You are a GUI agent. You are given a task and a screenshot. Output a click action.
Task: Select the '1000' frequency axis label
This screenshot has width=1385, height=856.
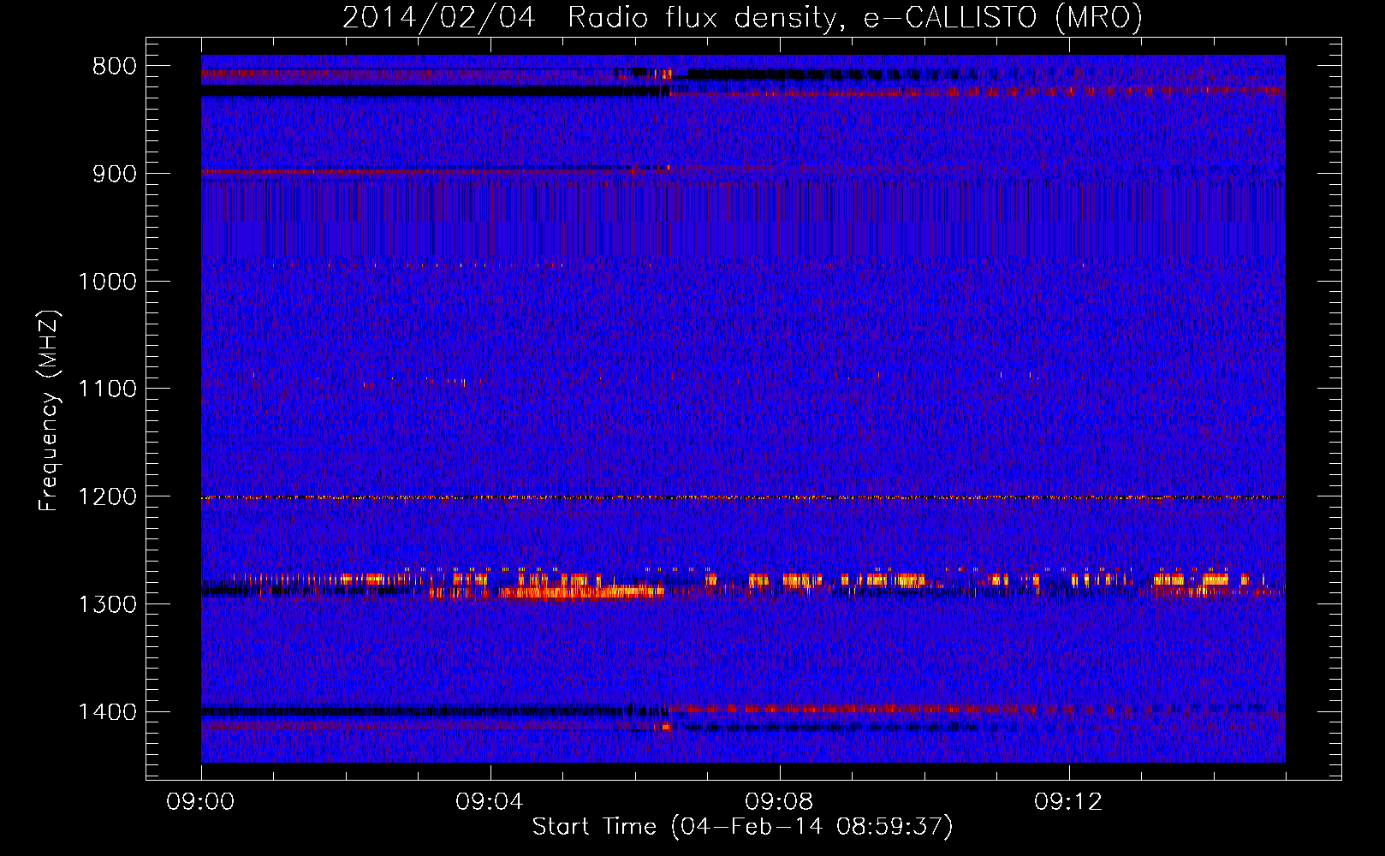point(108,282)
